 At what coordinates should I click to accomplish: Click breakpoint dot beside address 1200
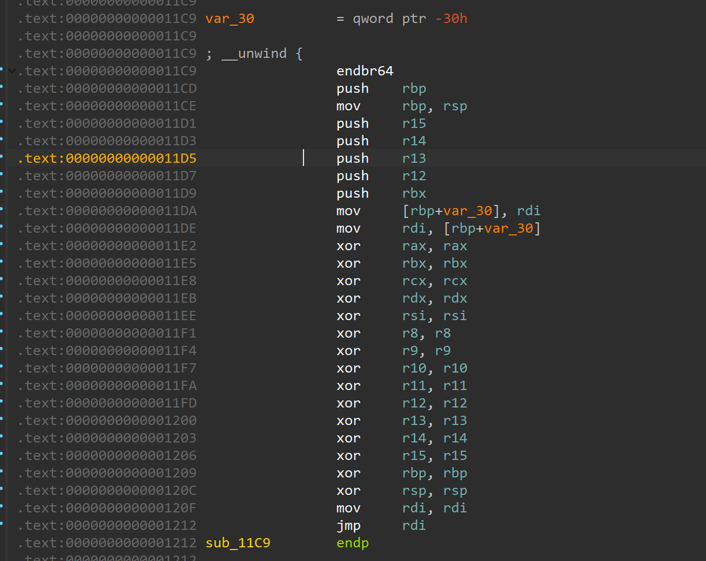(2, 419)
